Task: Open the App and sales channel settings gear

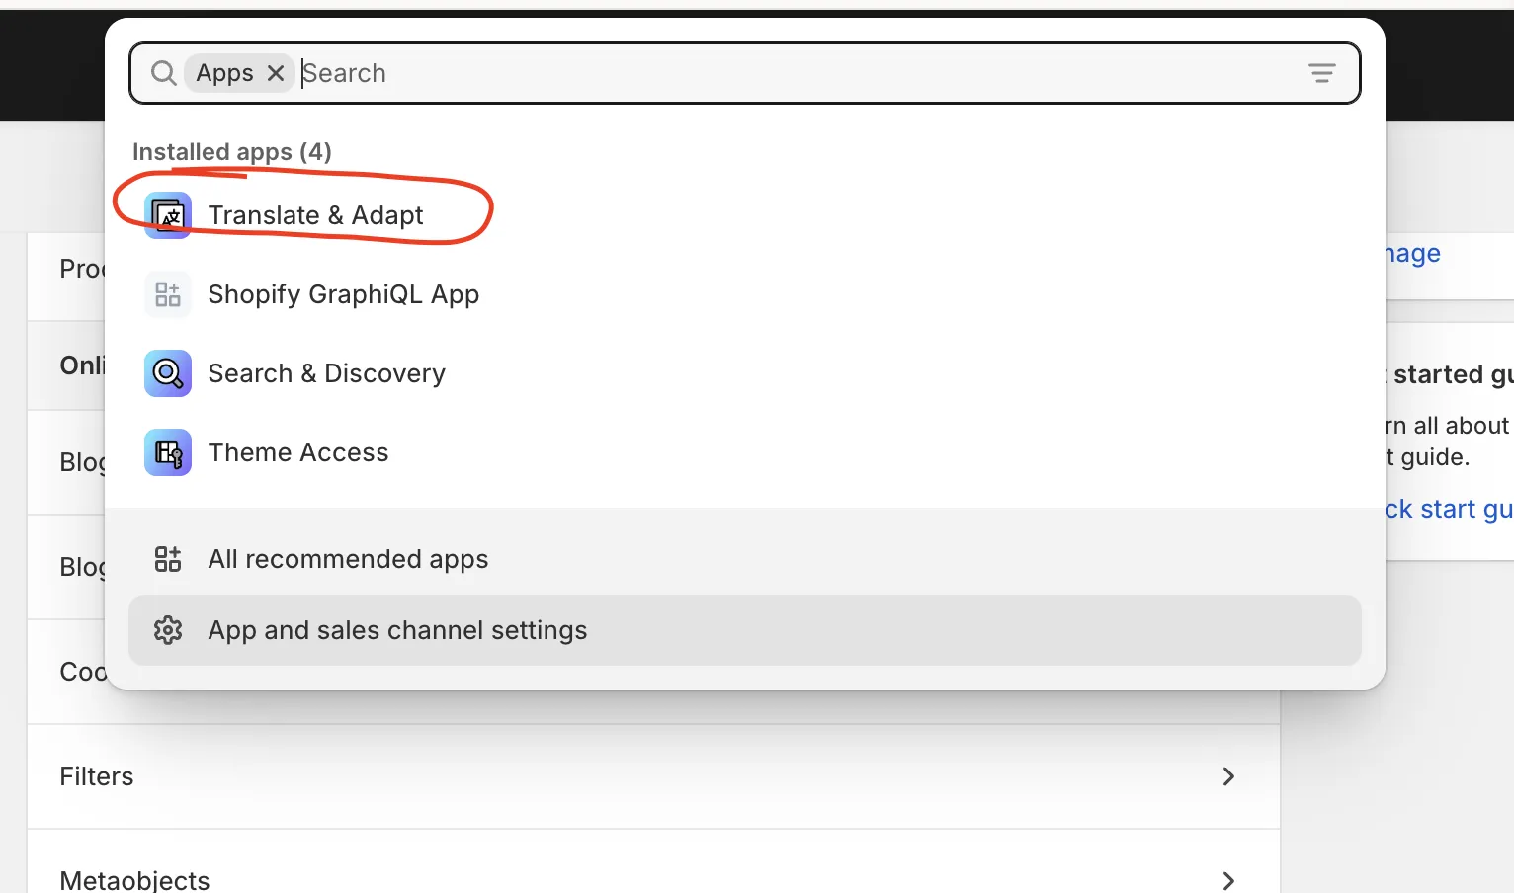Action: tap(168, 629)
